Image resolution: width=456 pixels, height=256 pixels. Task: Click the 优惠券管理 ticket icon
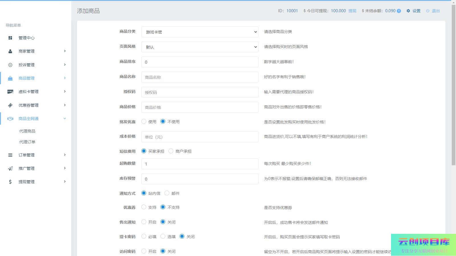pos(10,105)
